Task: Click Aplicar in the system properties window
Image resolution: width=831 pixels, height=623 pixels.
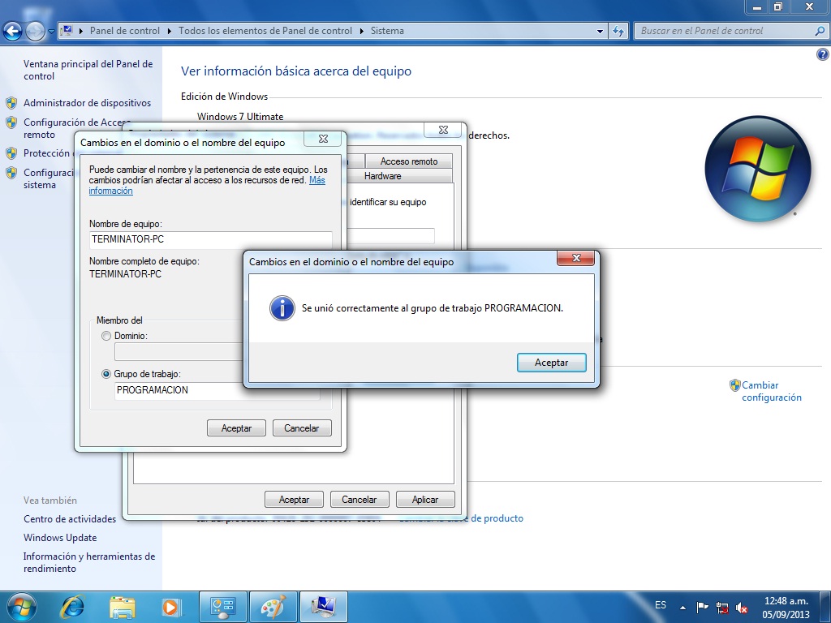Action: tap(425, 500)
